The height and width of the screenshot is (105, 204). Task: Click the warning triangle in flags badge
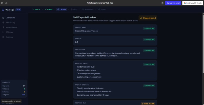[x=141, y=18]
